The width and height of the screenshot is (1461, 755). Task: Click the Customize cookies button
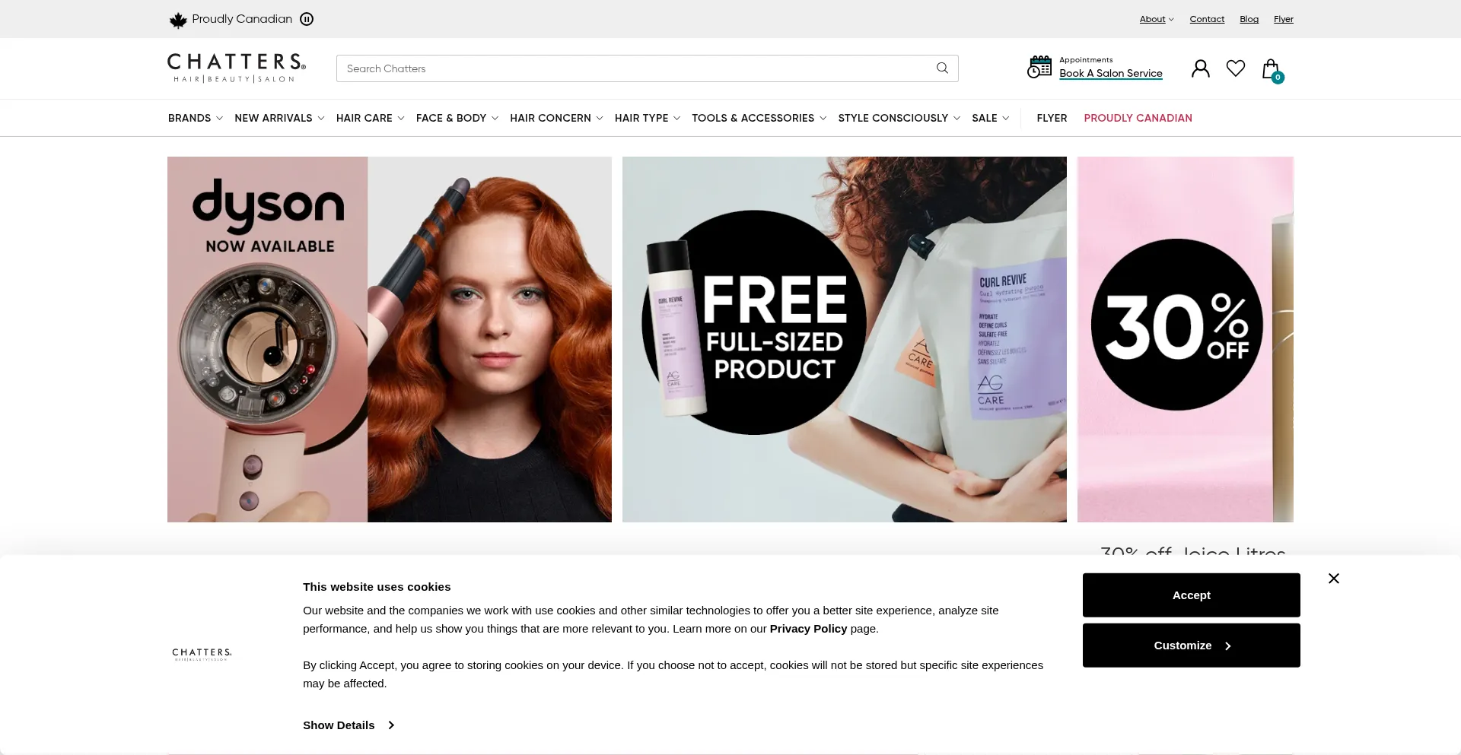[x=1191, y=646]
